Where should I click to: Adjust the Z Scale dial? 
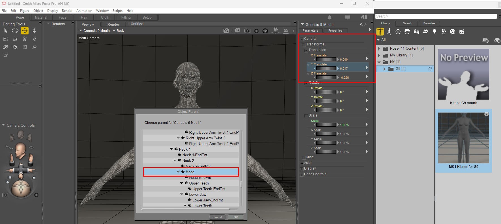[x=326, y=152]
